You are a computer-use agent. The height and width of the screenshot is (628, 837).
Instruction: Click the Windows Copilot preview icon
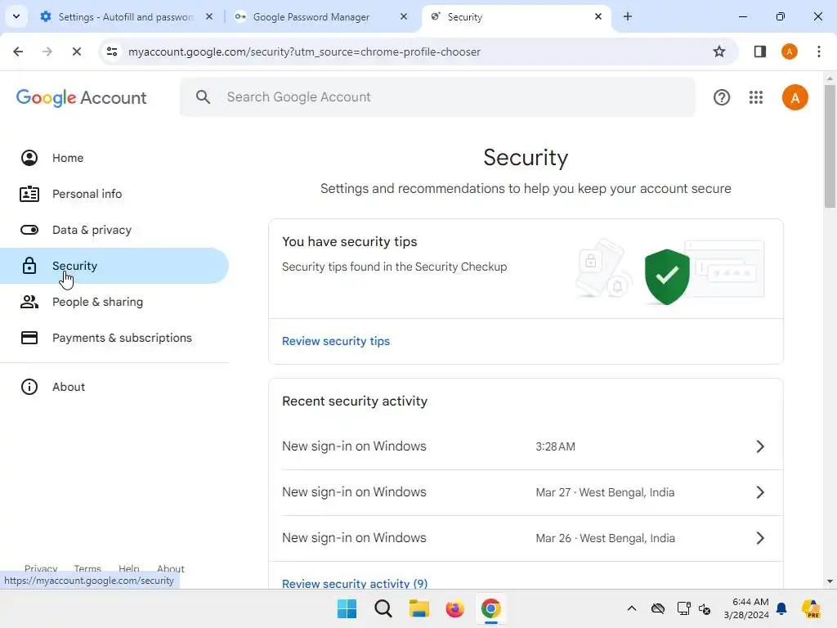(811, 608)
